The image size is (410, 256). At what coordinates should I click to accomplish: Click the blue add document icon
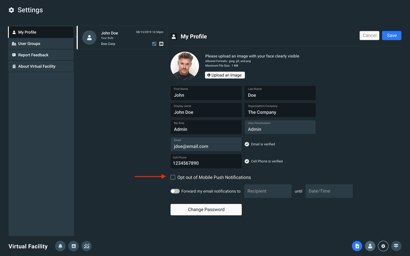pos(357,246)
